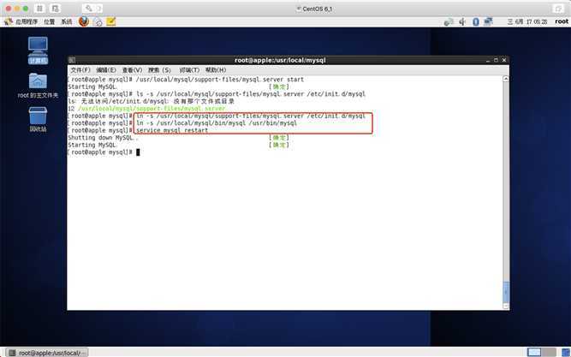Click the VM snapshot toolbar button
The width and height of the screenshot is (571, 357).
tap(55, 9)
